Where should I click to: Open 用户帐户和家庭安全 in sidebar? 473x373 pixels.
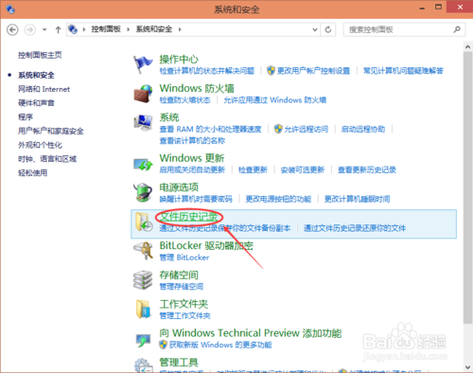point(51,131)
